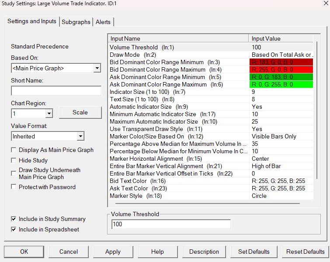The width and height of the screenshot is (330, 262).
Task: Click the Apply button
Action: 113,252
